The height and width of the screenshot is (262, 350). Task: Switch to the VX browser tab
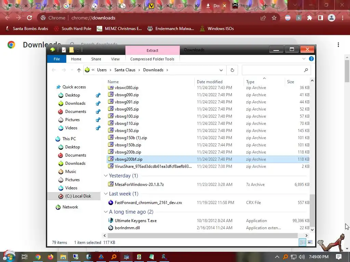tap(131, 6)
